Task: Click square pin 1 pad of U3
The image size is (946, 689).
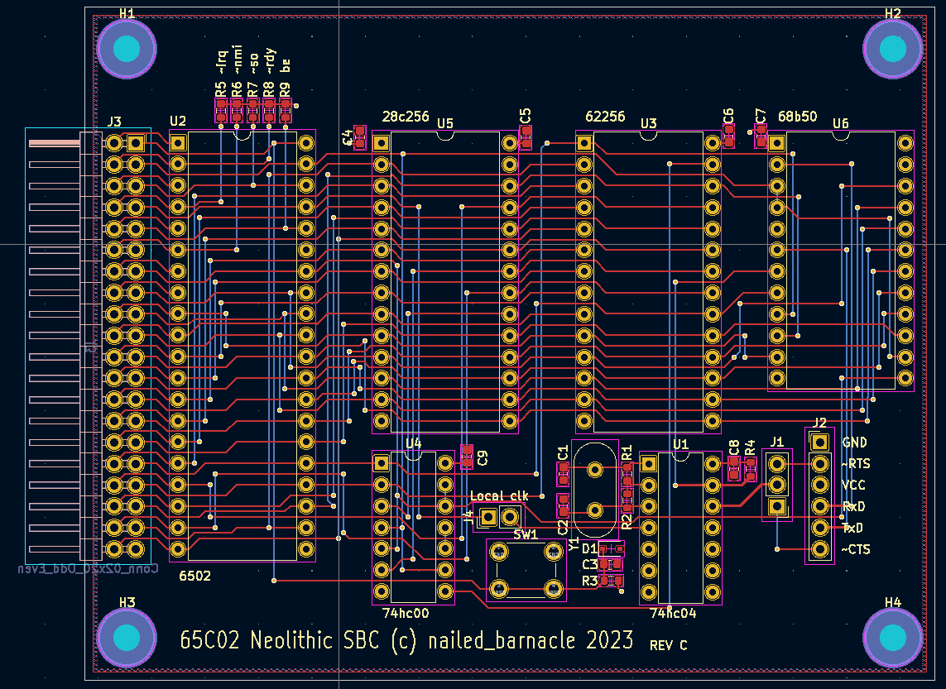Action: click(x=584, y=143)
